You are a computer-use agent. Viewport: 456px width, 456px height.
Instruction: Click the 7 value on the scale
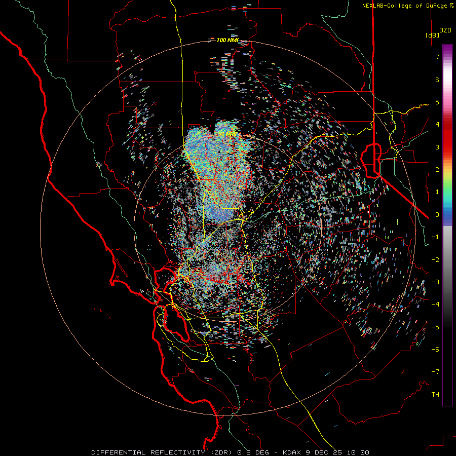click(x=437, y=57)
